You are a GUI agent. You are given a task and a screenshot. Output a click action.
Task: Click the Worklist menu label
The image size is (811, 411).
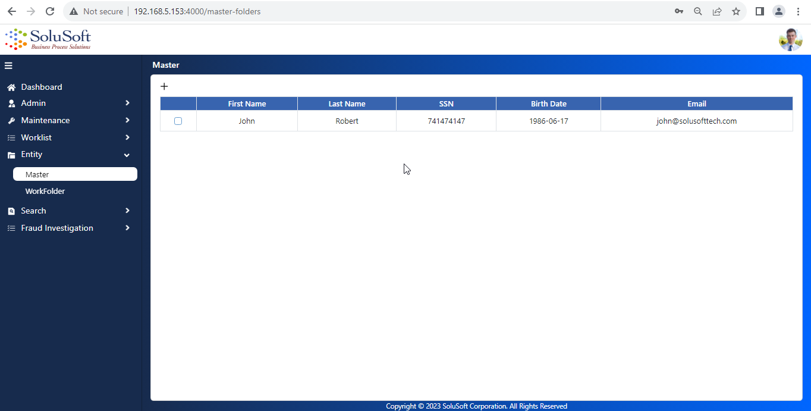coord(36,137)
